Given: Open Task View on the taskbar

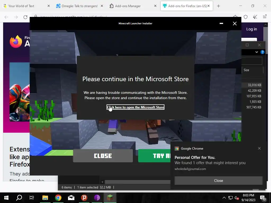Looking at the screenshot, I should (32, 198).
